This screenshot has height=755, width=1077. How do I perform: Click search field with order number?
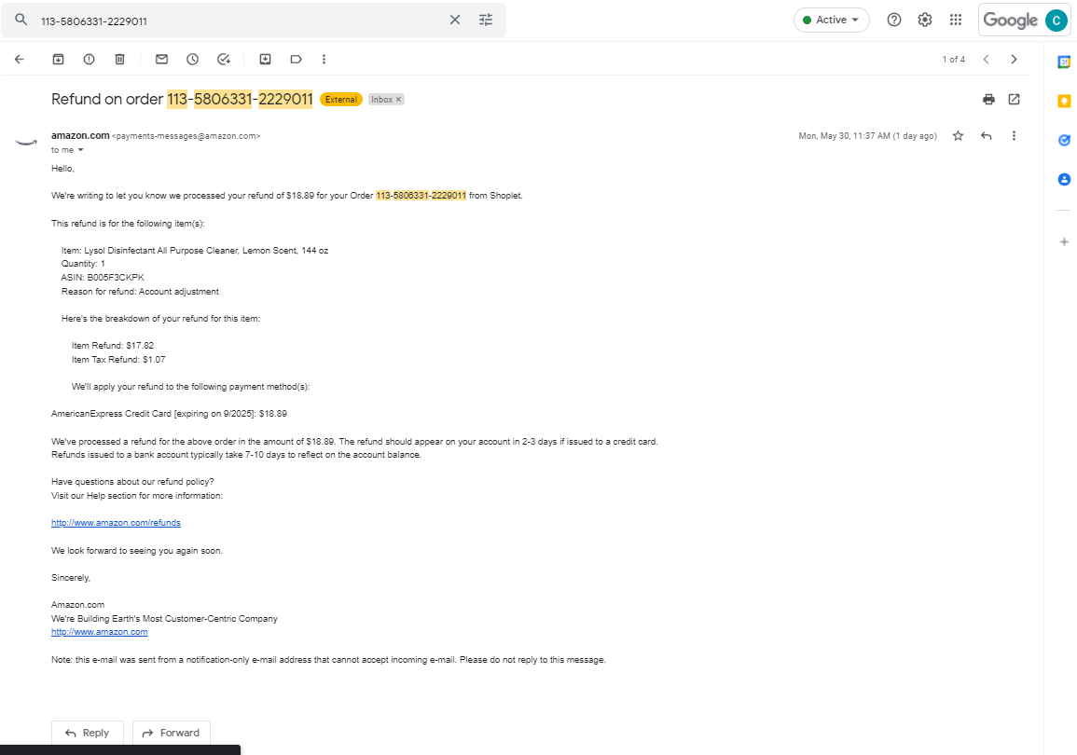(241, 21)
